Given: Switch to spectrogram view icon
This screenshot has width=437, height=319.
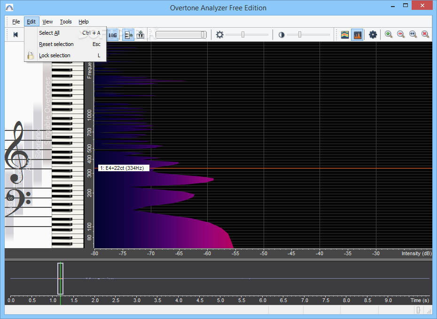Looking at the screenshot, I should [345, 35].
